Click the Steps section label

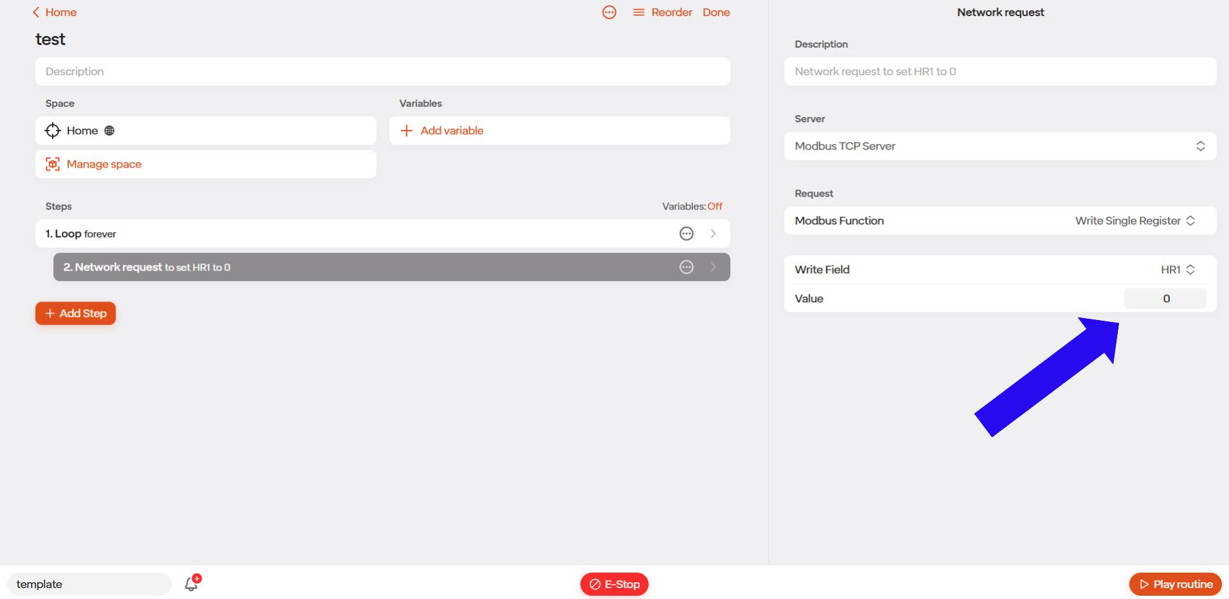[x=58, y=206]
